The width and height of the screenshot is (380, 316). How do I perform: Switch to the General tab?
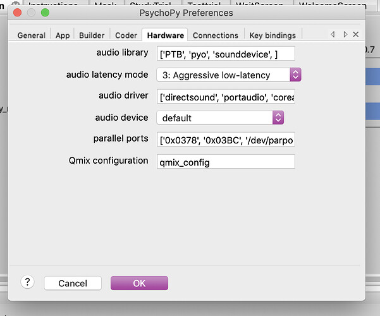pyautogui.click(x=31, y=35)
